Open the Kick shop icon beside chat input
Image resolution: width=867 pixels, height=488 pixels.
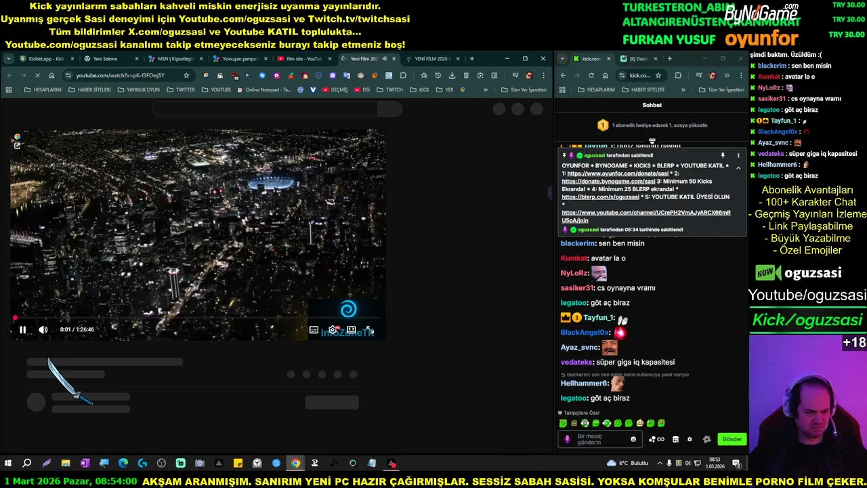point(675,439)
